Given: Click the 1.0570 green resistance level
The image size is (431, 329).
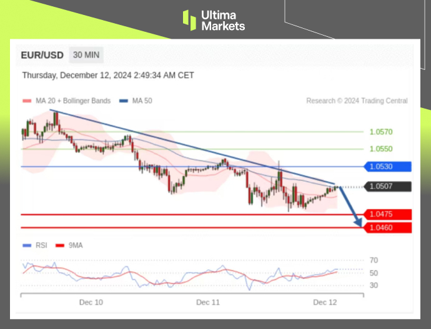Looking at the screenshot, I should (380, 132).
